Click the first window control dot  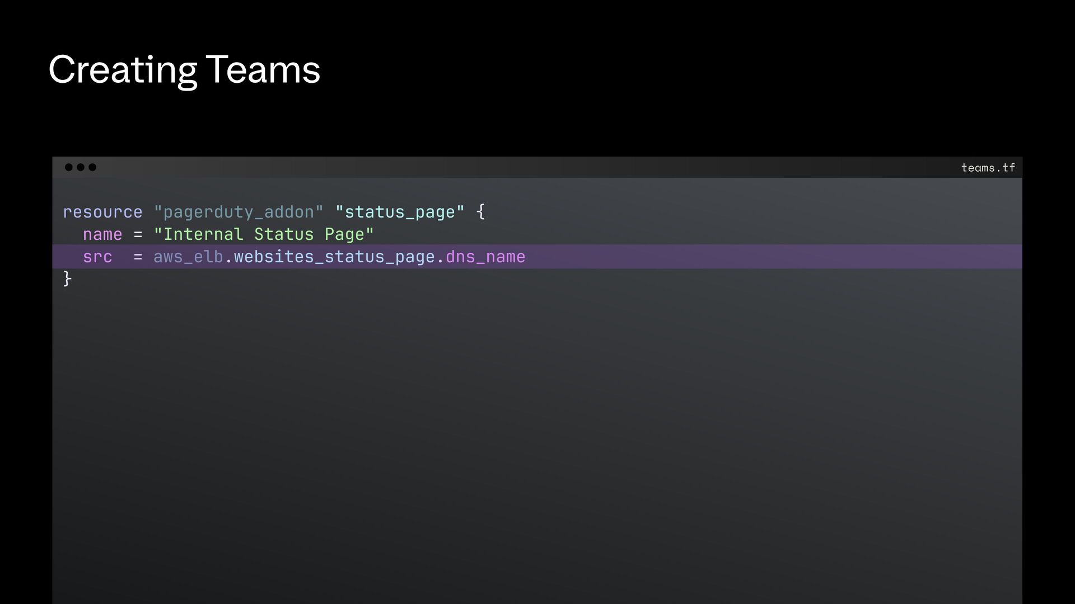68,167
